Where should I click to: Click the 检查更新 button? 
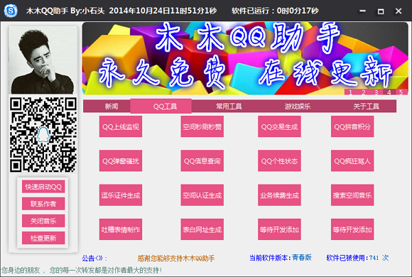(x=43, y=238)
